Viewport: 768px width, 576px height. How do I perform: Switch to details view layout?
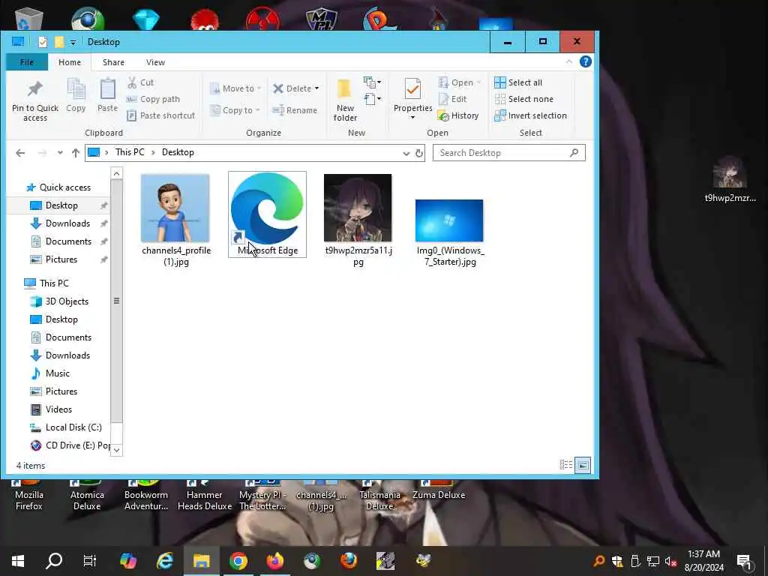pos(566,465)
